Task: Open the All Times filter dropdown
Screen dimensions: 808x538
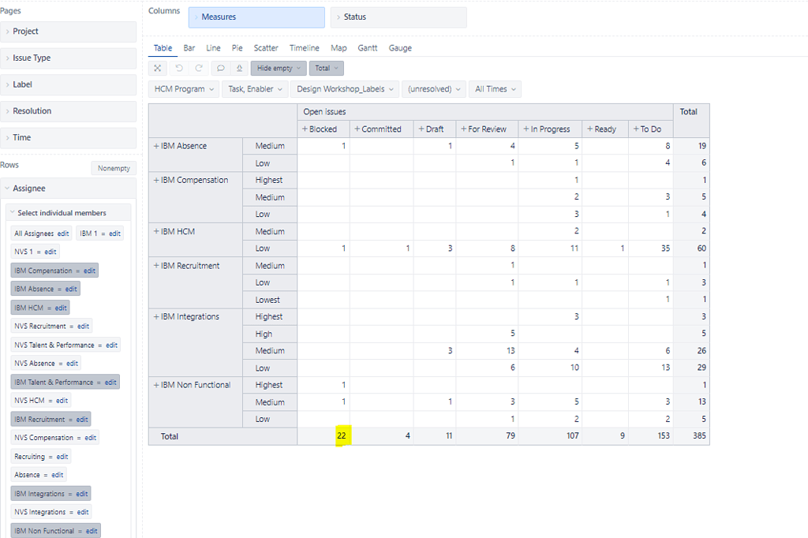Action: pyautogui.click(x=495, y=88)
